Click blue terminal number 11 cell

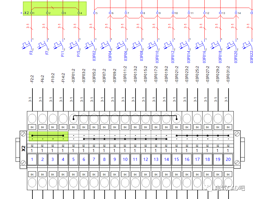point(135,159)
